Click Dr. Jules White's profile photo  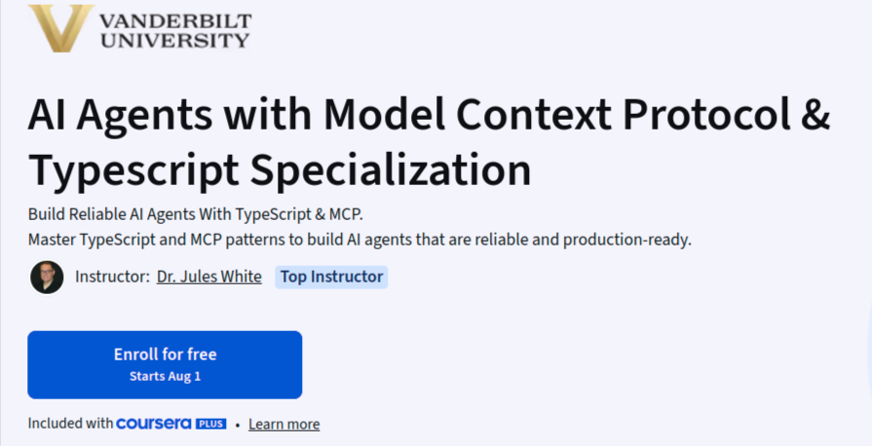(x=47, y=277)
